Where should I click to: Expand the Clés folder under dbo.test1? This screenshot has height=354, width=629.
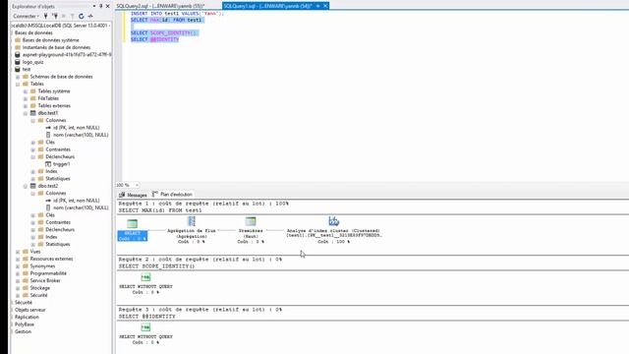32,142
